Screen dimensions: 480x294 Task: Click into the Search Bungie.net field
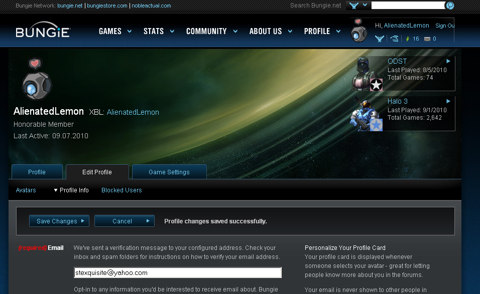click(x=408, y=5)
